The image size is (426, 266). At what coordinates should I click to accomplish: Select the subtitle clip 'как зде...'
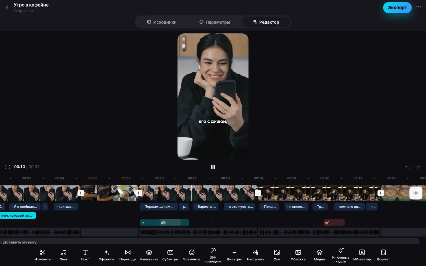pyautogui.click(x=66, y=207)
